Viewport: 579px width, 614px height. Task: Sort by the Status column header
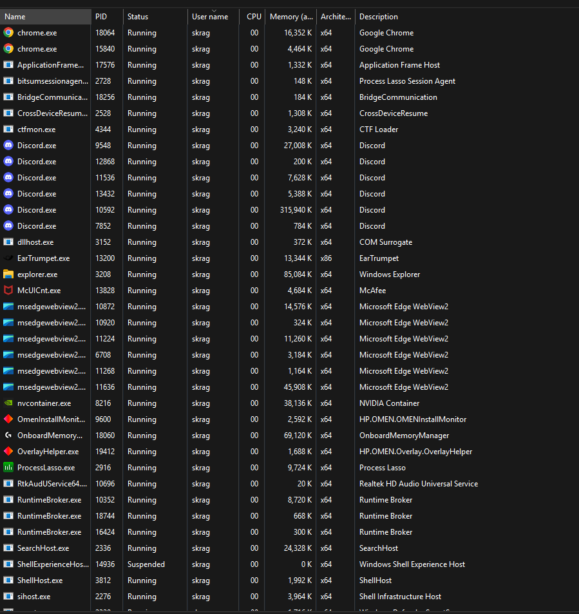(155, 17)
